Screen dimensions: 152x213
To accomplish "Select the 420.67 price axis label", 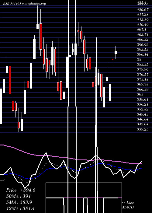I will tap(143, 9).
